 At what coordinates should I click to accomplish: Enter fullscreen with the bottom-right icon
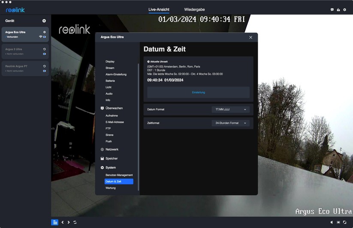[x=345, y=222]
